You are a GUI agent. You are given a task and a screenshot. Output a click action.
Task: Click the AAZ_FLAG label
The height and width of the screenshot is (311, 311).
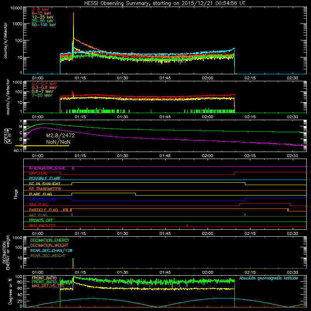point(38,215)
